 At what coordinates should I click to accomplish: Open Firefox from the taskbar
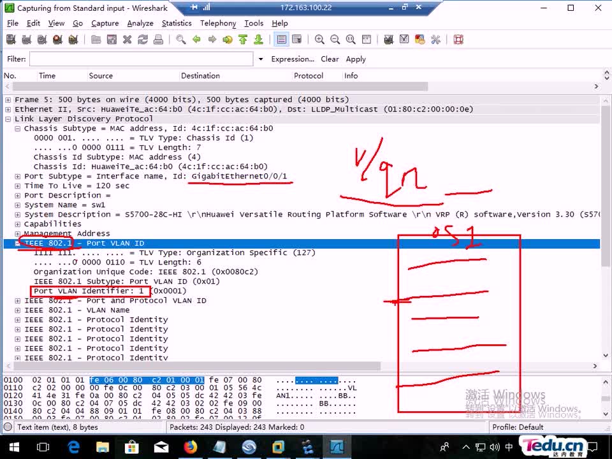(191, 447)
